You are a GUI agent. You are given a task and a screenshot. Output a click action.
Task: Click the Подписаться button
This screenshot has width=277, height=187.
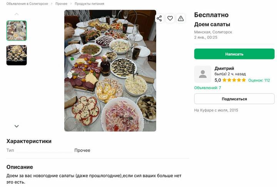pyautogui.click(x=234, y=99)
